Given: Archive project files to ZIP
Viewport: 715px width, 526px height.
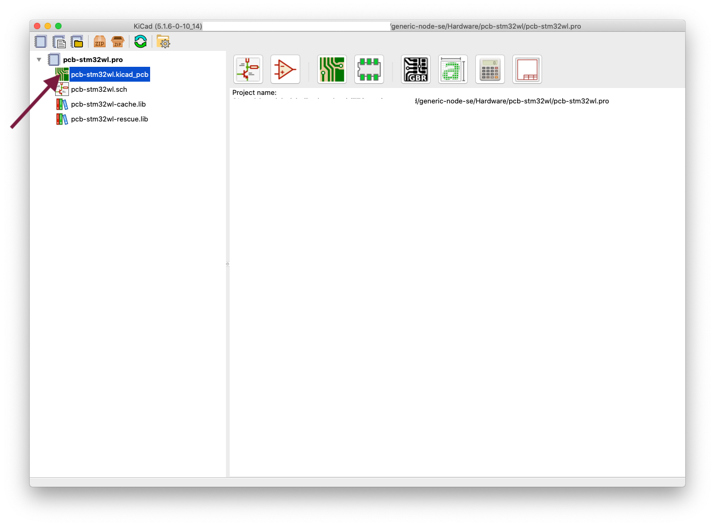Looking at the screenshot, I should coord(100,41).
